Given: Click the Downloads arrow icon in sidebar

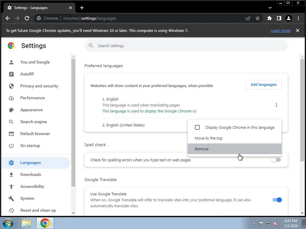Looking at the screenshot, I should 11,174.
